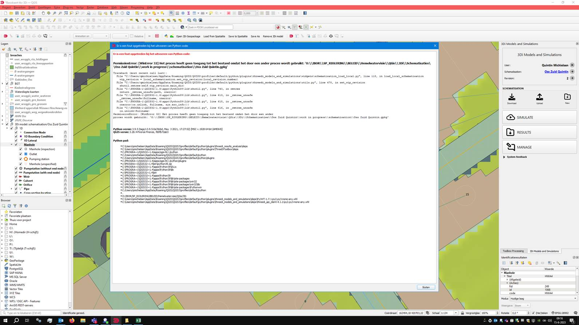Click the logout X next to Quintin Michielsen

572,65
